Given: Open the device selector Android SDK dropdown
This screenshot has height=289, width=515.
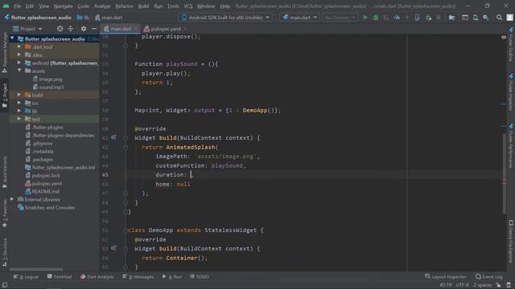Looking at the screenshot, I should 226,18.
